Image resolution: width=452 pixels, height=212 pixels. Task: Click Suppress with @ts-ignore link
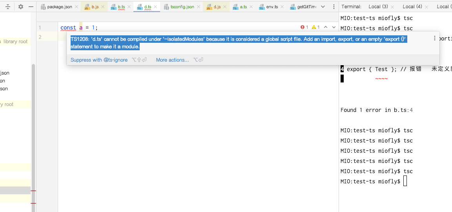pyautogui.click(x=99, y=60)
